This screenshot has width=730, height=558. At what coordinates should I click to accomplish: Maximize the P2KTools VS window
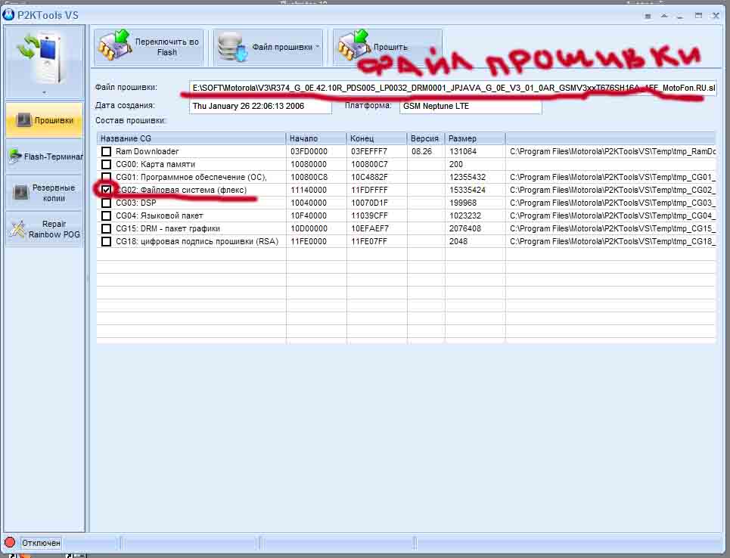click(698, 15)
